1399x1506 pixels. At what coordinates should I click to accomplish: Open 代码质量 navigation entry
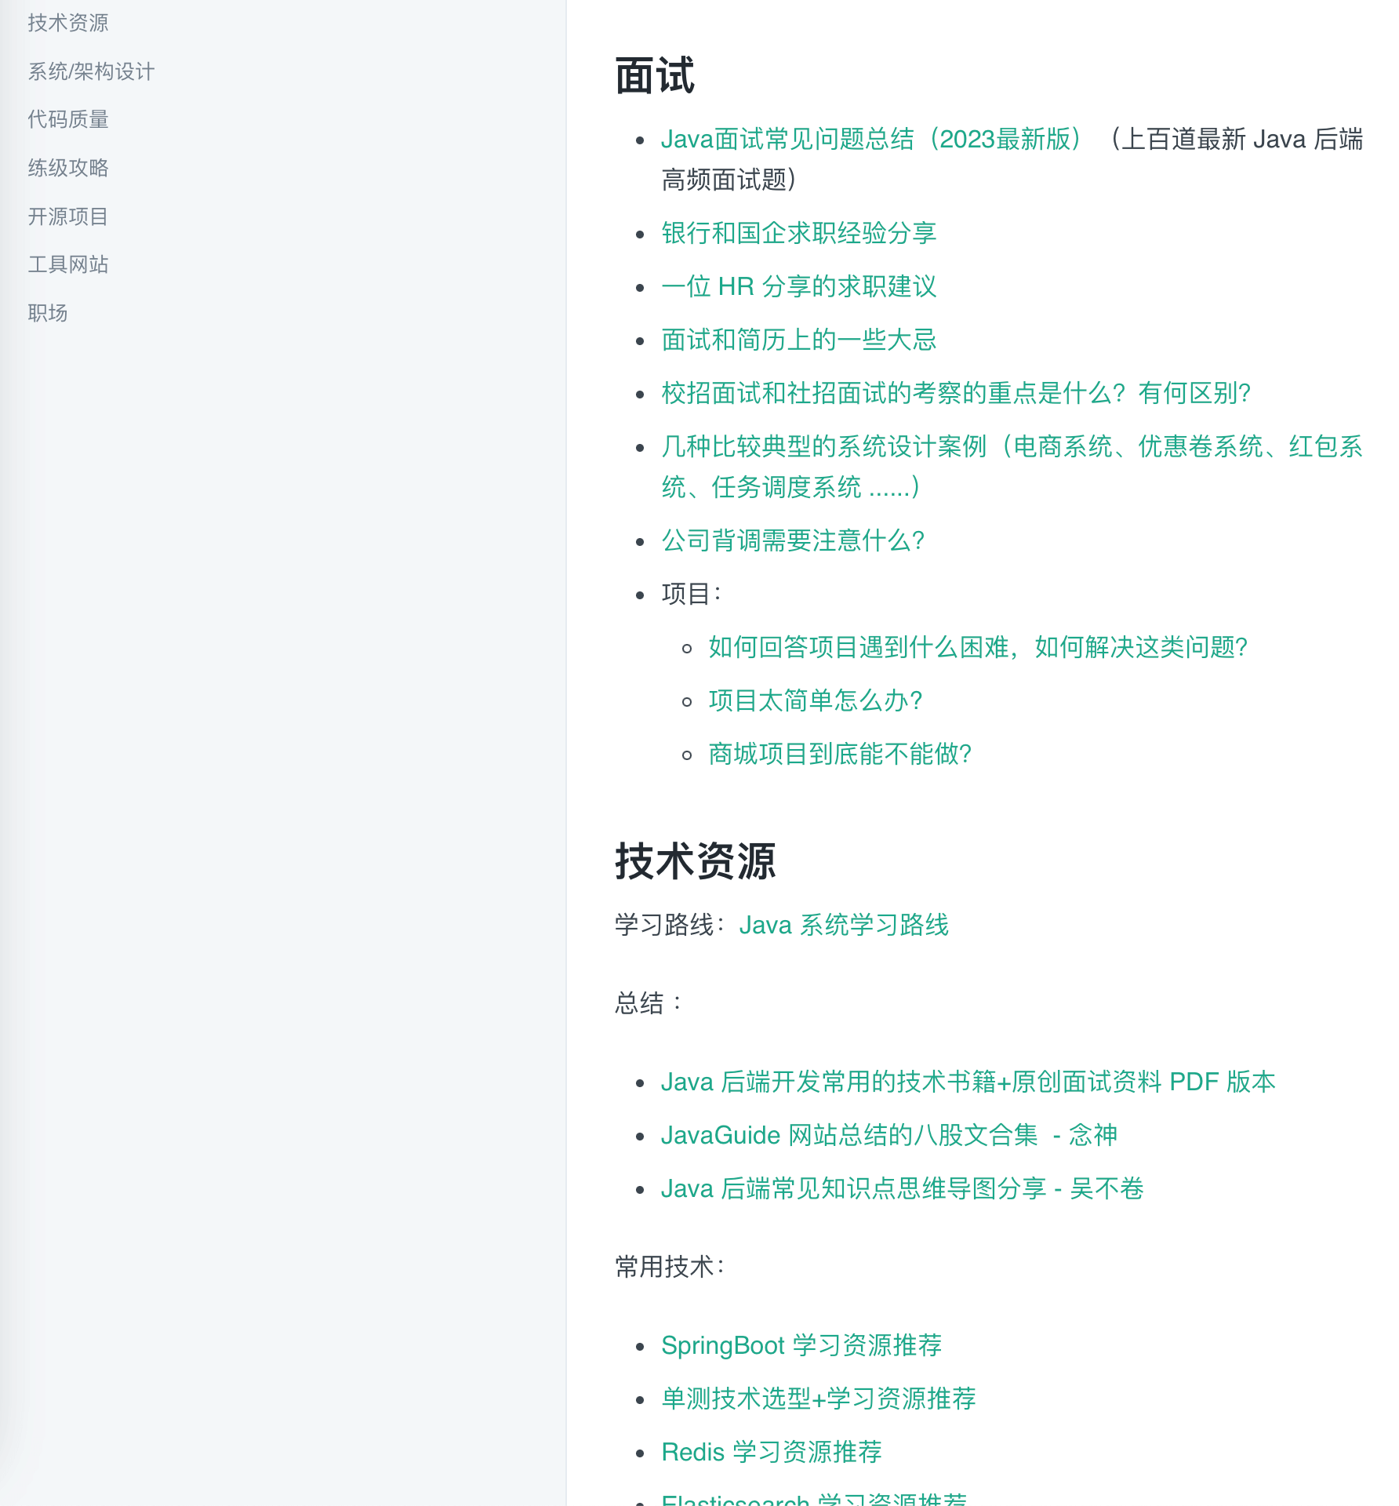pyautogui.click(x=67, y=119)
